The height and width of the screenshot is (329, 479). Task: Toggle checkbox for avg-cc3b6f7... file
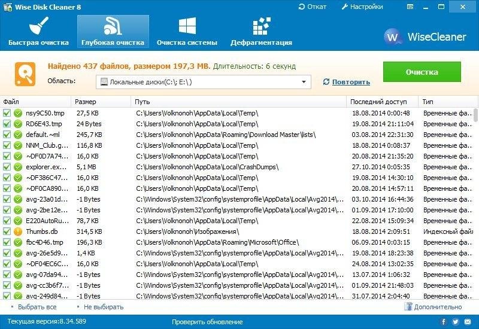click(x=7, y=285)
